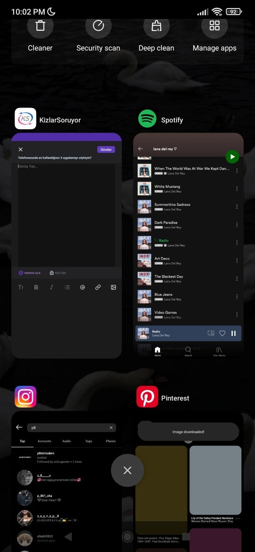Tap the Instagram app icon
The height and width of the screenshot is (552, 255).
25,397
